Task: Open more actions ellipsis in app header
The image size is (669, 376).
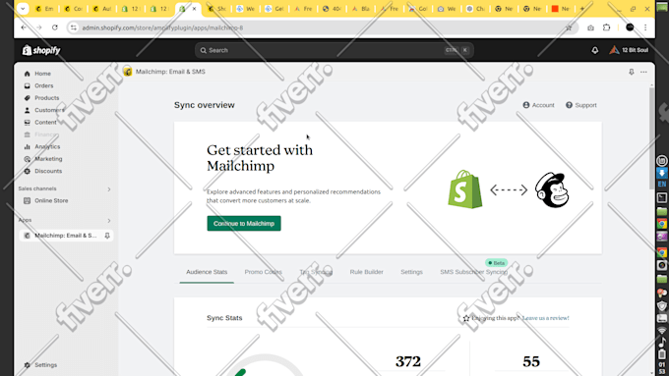Action: (643, 72)
